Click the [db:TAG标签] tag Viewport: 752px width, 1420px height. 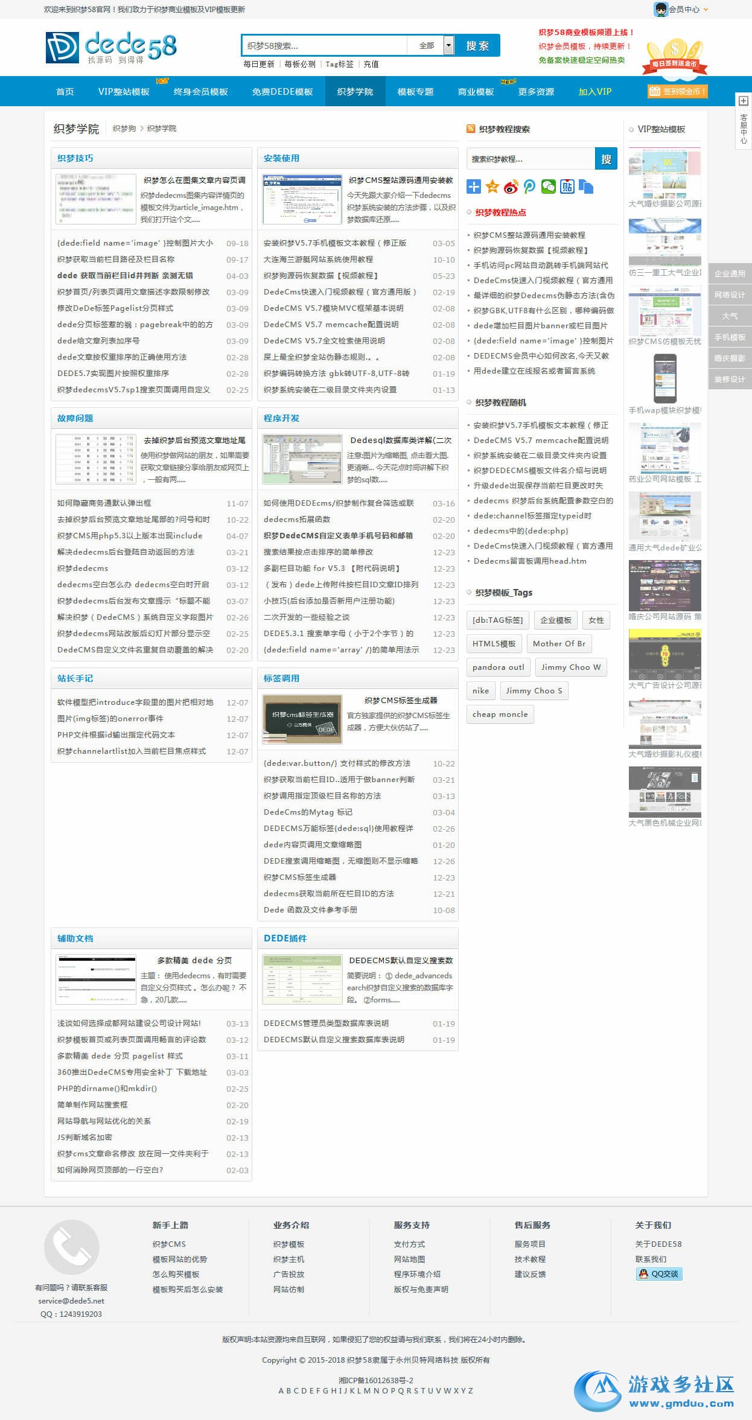498,620
